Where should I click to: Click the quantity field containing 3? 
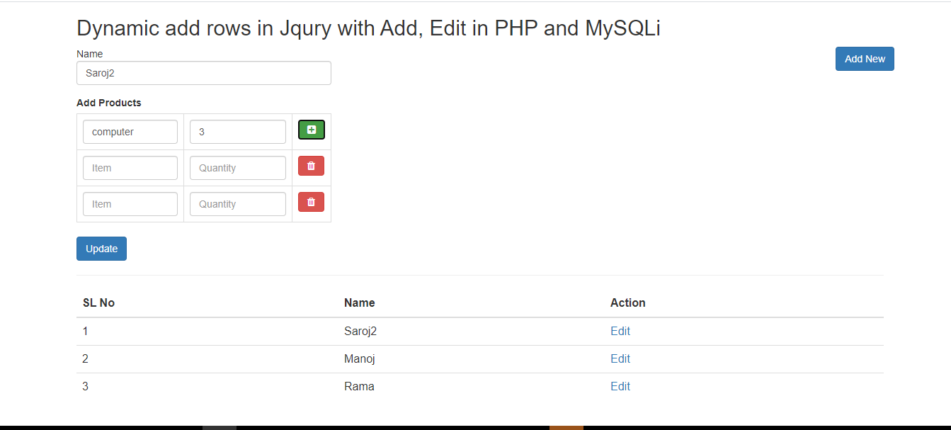coord(238,132)
